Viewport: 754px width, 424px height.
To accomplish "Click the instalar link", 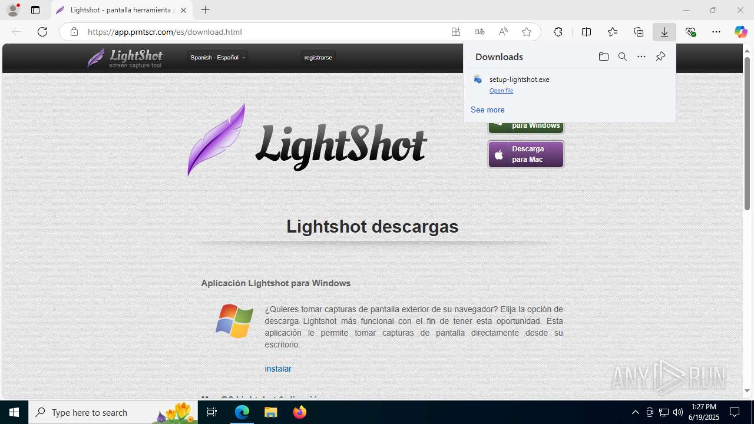I will tap(278, 369).
